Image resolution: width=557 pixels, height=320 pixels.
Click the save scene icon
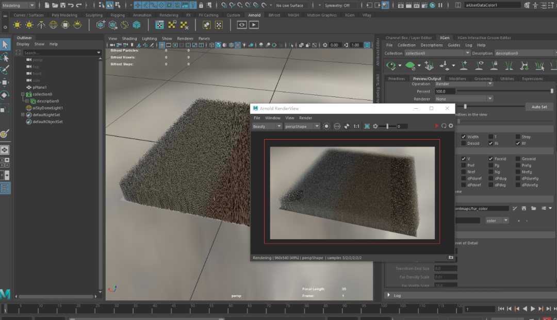[63, 5]
